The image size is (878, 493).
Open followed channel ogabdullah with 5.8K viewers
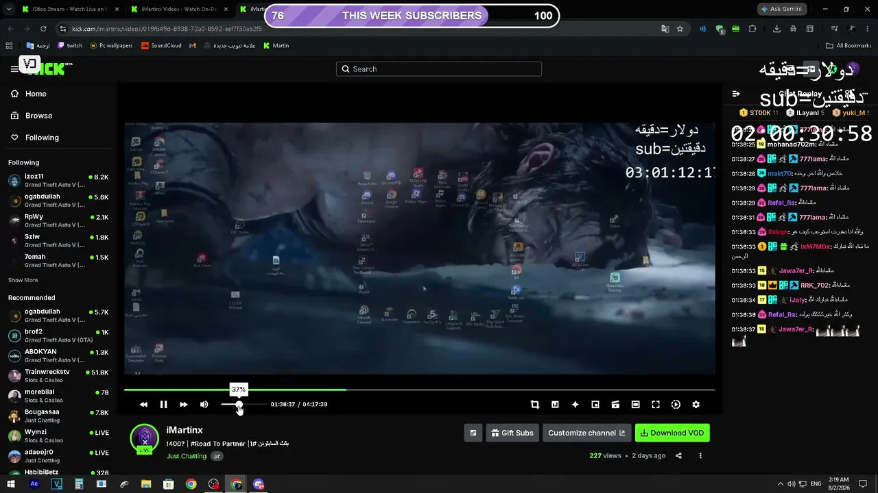tap(58, 201)
